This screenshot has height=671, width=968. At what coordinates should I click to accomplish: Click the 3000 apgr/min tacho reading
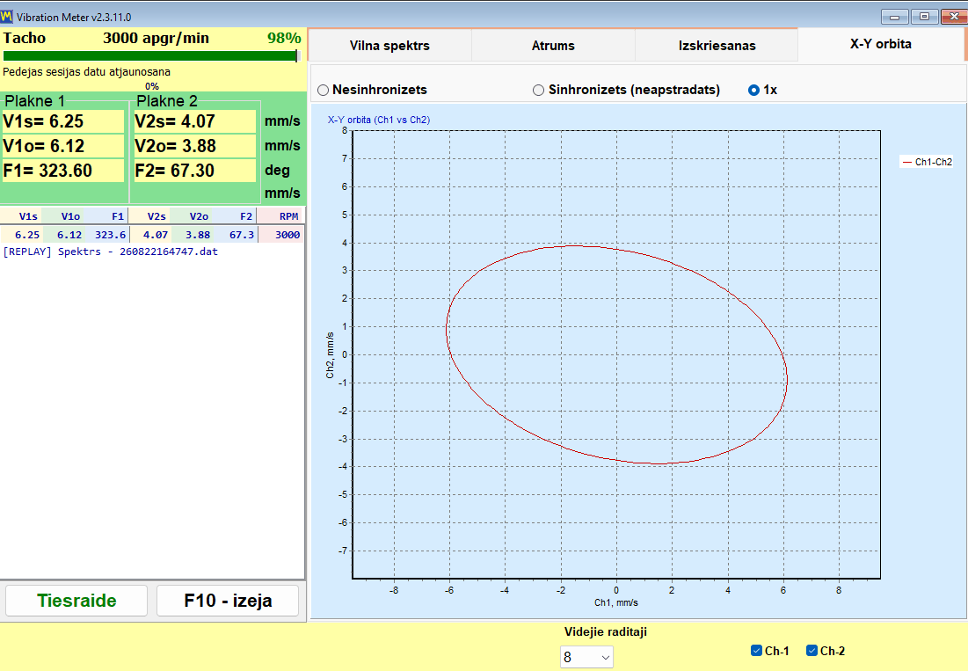(x=156, y=38)
